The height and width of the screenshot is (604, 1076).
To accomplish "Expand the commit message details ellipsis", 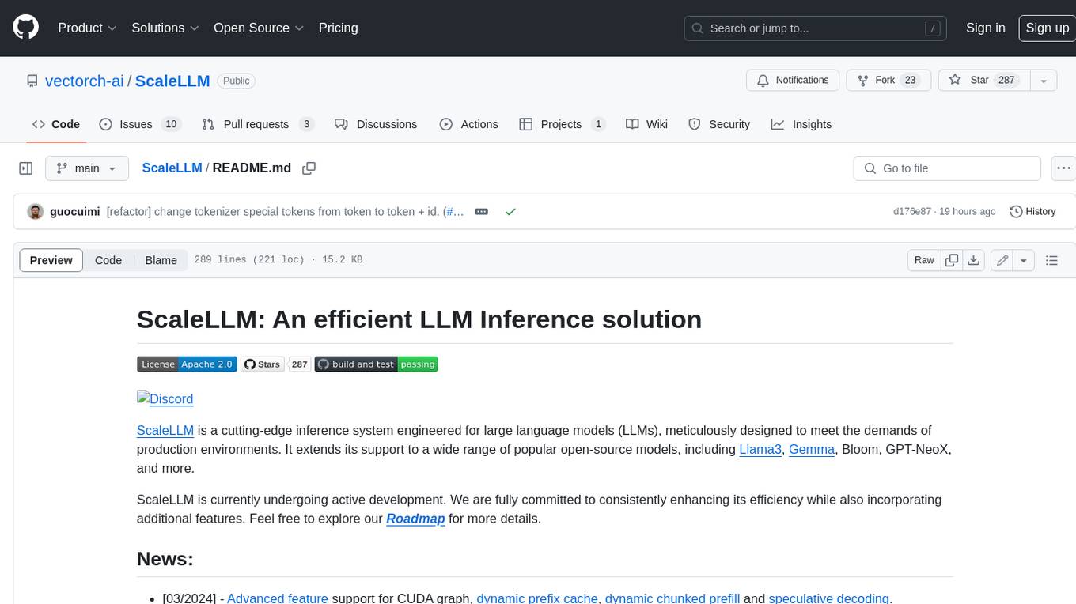I will coord(481,212).
